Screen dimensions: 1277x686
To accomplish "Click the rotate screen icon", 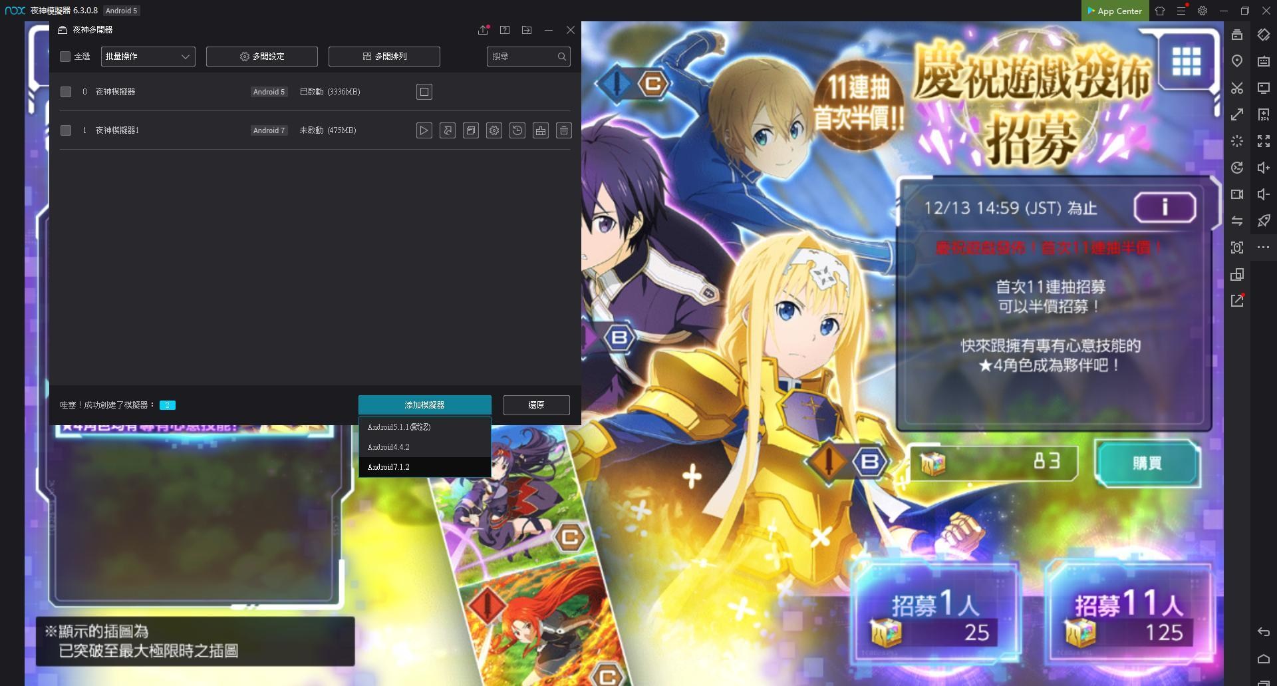I will [1264, 35].
